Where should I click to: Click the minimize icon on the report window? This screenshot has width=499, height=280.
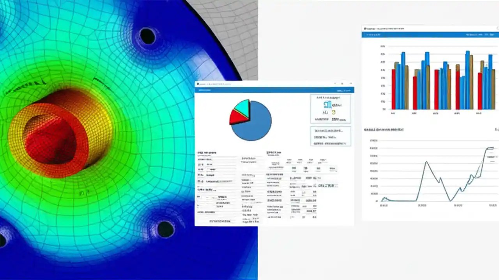click(x=334, y=84)
